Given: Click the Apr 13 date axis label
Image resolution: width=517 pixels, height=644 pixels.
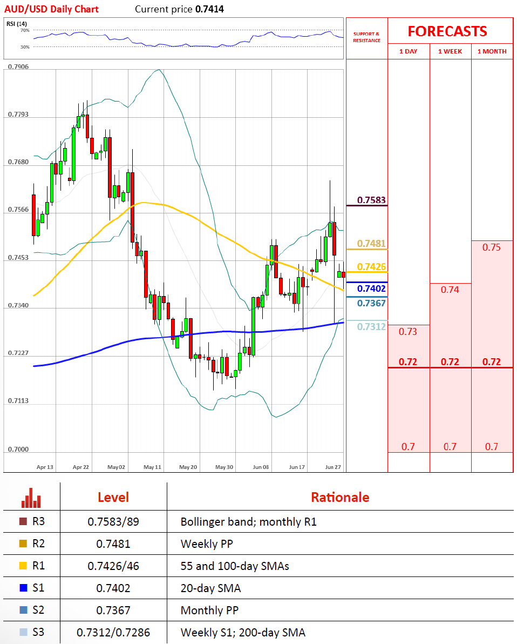Looking at the screenshot, I should (x=45, y=467).
